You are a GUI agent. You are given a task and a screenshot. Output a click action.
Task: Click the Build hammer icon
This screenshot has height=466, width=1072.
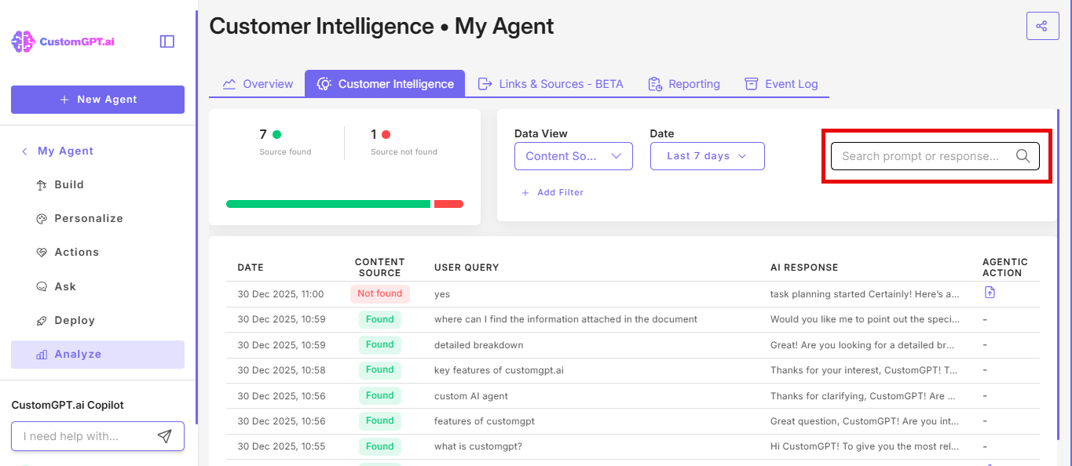[42, 185]
